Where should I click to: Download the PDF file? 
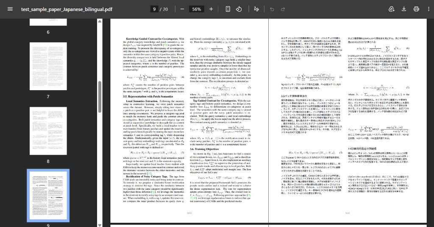[404, 9]
